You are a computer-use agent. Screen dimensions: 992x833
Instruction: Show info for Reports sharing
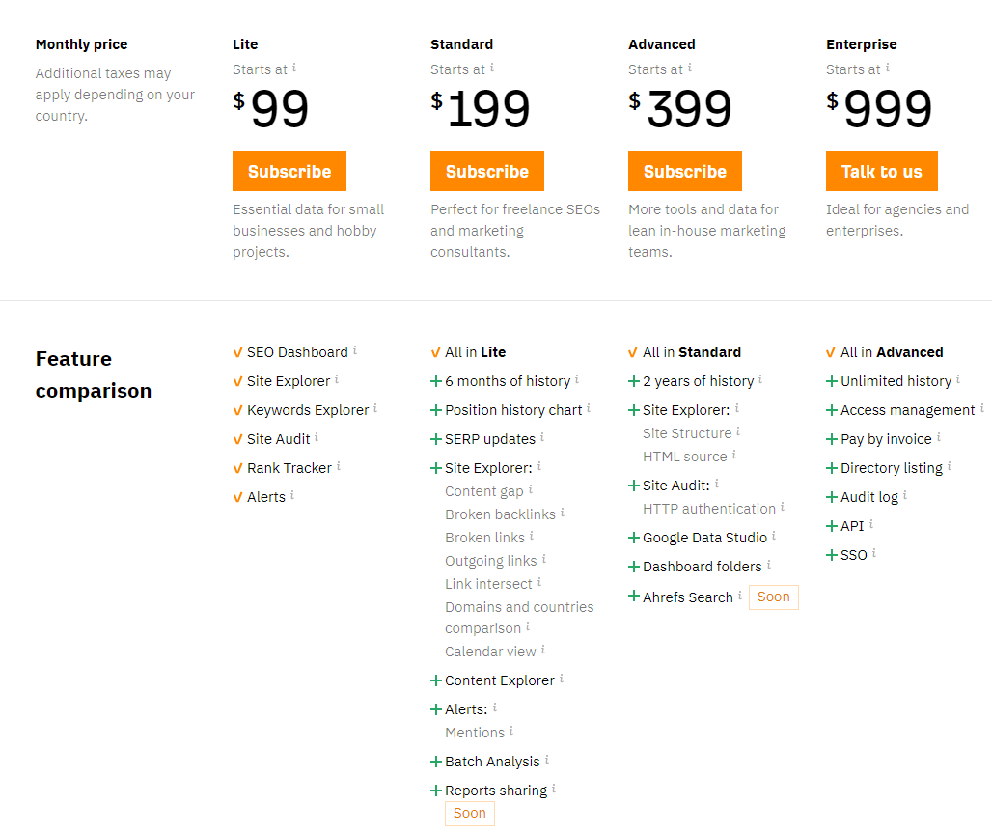point(554,788)
